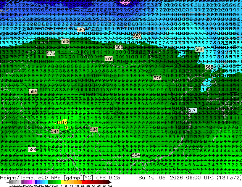Select the cyan swatch in the legend
Image resolution: width=242 pixels, height=187 pixels.
coord(46,182)
